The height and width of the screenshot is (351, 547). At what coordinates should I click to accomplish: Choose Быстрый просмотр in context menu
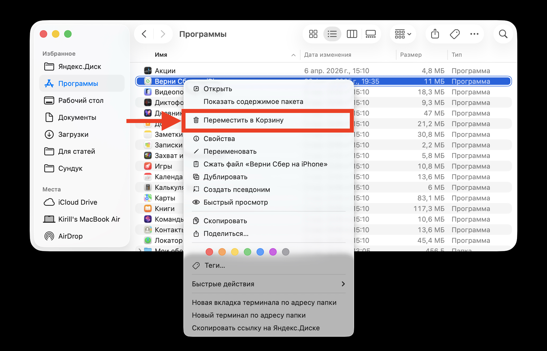point(269,202)
